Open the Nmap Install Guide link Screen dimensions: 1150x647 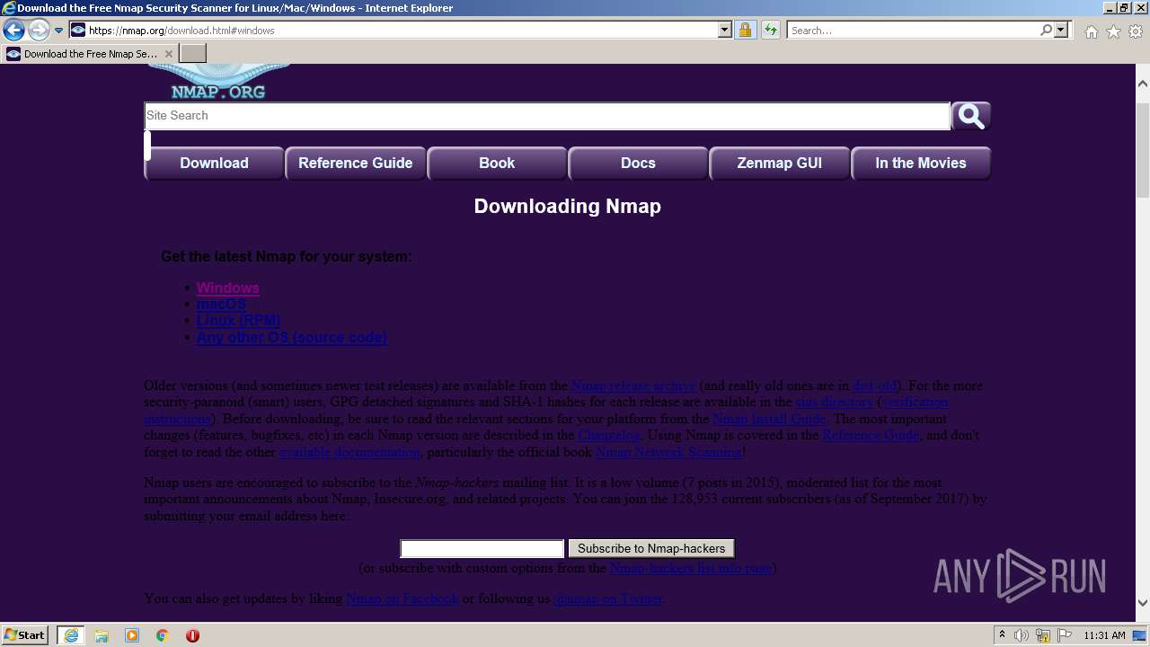coord(769,419)
